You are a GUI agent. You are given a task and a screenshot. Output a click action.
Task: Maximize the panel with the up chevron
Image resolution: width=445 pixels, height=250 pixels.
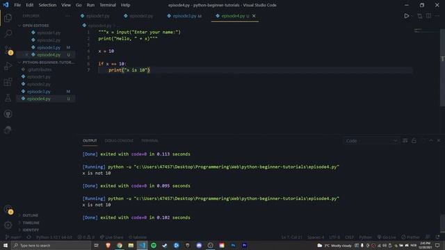click(431, 141)
